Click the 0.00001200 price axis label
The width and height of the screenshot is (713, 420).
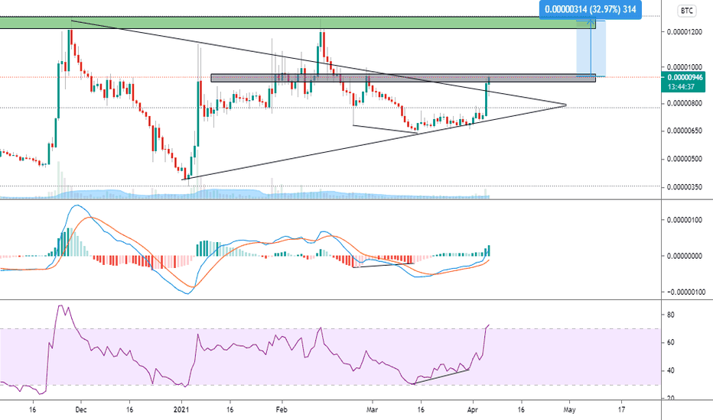tap(685, 32)
